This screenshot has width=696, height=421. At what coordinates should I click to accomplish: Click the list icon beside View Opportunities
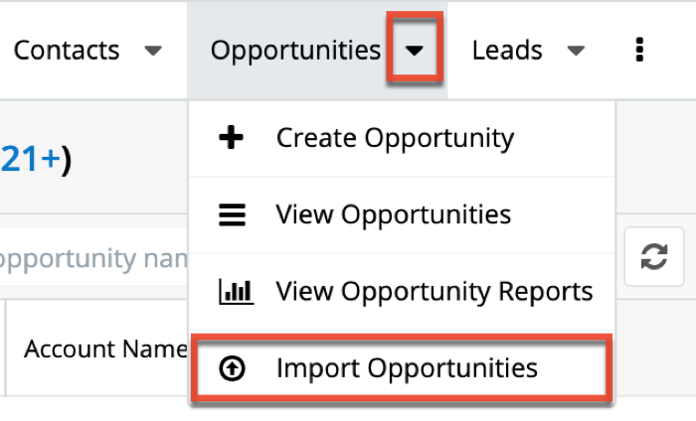[232, 214]
